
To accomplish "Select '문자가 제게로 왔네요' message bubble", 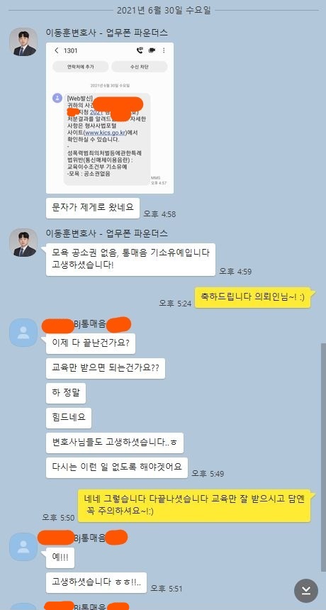I will tap(92, 208).
